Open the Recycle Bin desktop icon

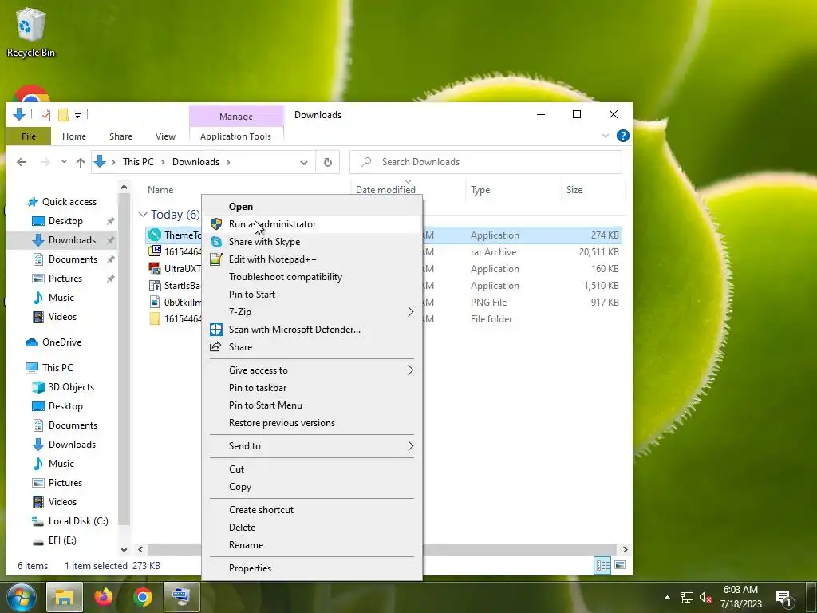pos(30,31)
